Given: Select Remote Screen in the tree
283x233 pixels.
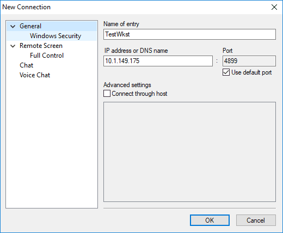Looking at the screenshot, I should pos(41,46).
